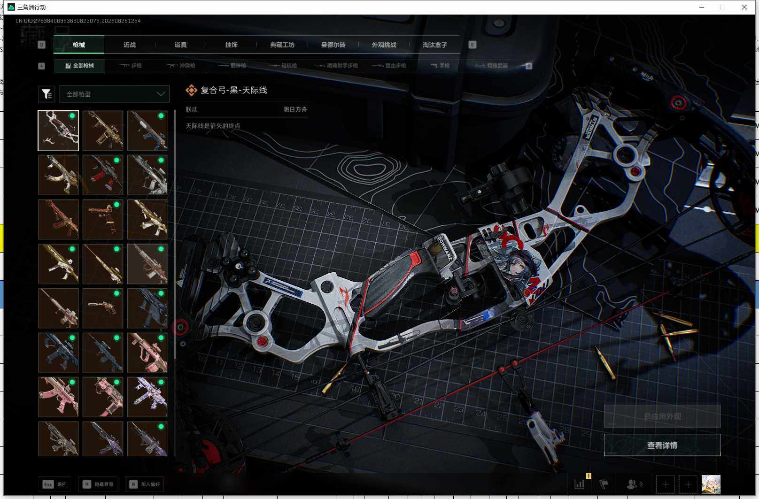Screen dimensions: 759x499
Task: Click the 已应用外观 button
Action: 662,416
